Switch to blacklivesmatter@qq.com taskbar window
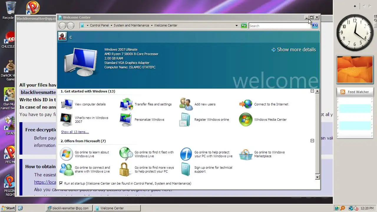The height and width of the screenshot is (212, 377). (69, 208)
